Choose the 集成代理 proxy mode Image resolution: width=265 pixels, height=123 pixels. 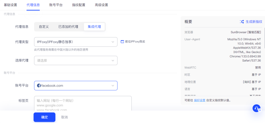pyautogui.click(x=94, y=27)
